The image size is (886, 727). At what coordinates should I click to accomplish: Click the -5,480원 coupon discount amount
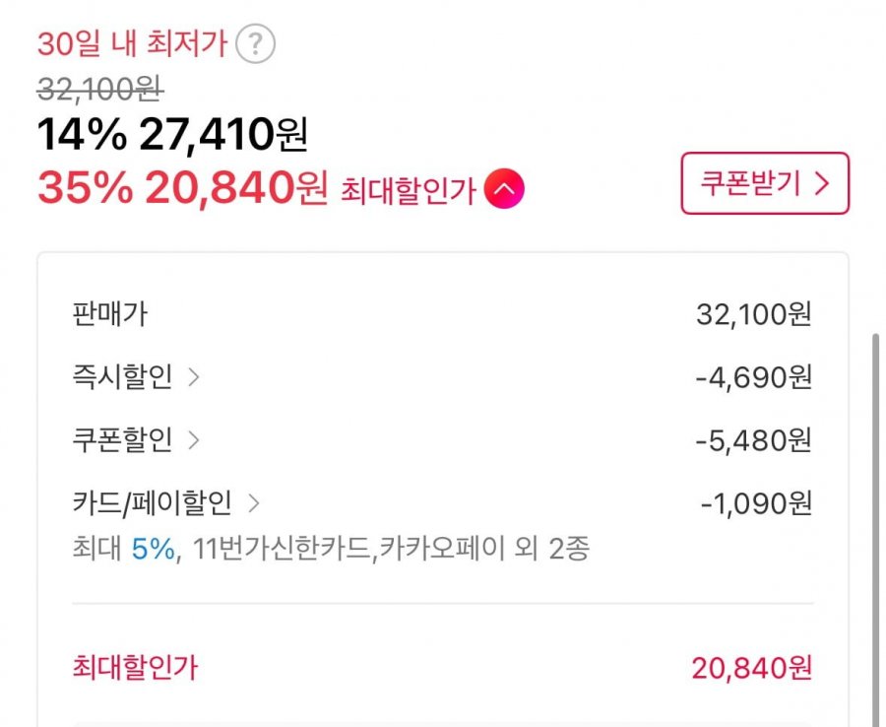pyautogui.click(x=754, y=440)
